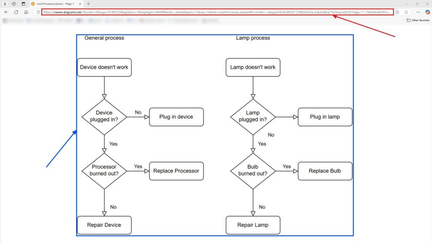Screen dimensions: 432x243
Task: Open Copilot via the colorful icon
Action: click(427, 12)
